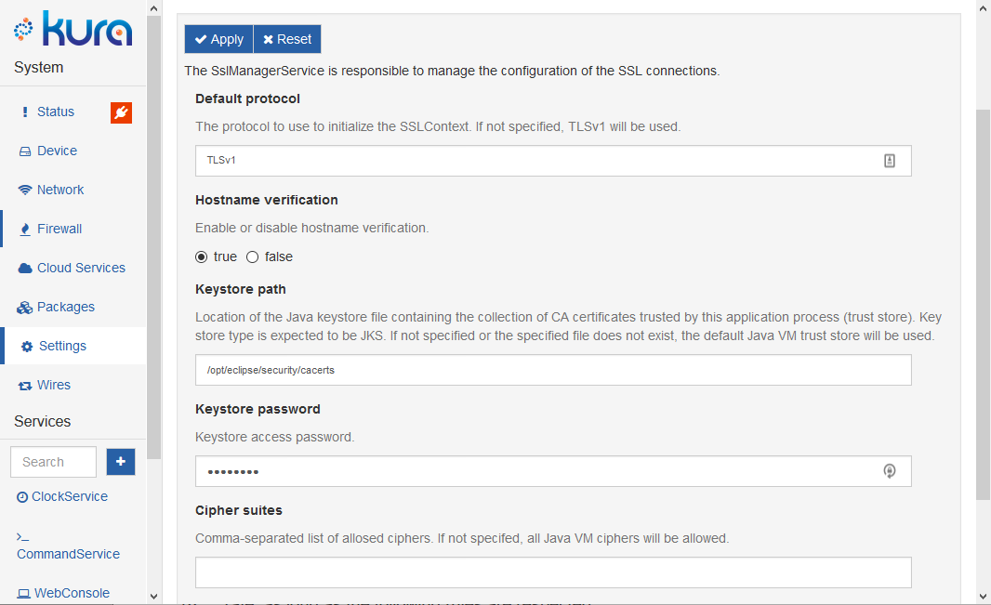
Task: Click the orange connection plug status icon
Action: coord(121,112)
